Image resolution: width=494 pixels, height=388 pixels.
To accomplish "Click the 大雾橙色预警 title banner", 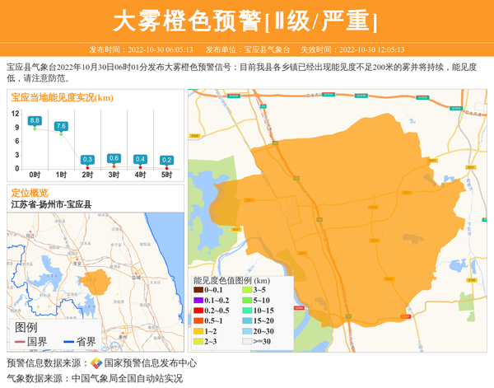I will point(247,21).
